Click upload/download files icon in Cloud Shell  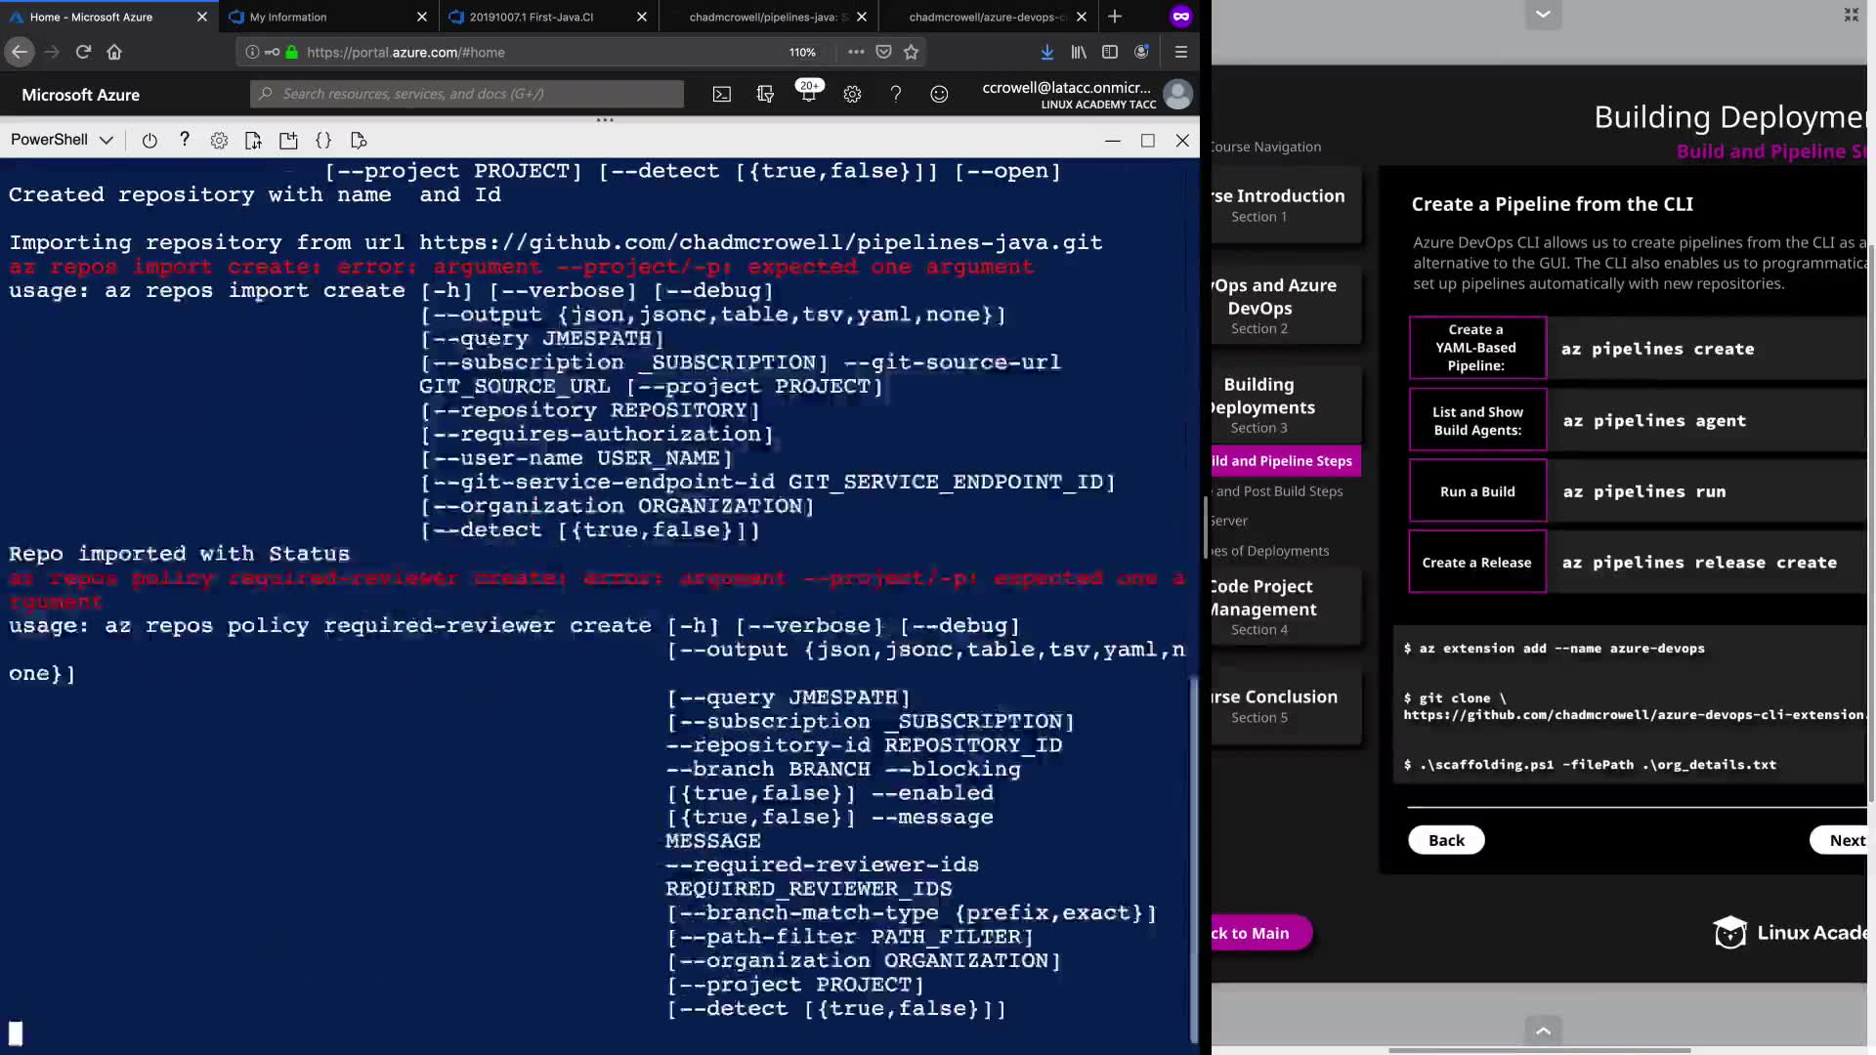coord(253,141)
